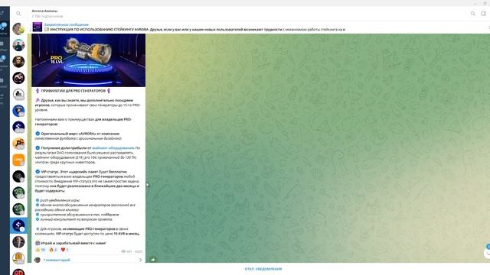Viewport: 490px width, 275px height.
Task: Click subscribers count under channel name
Action: [47, 16]
